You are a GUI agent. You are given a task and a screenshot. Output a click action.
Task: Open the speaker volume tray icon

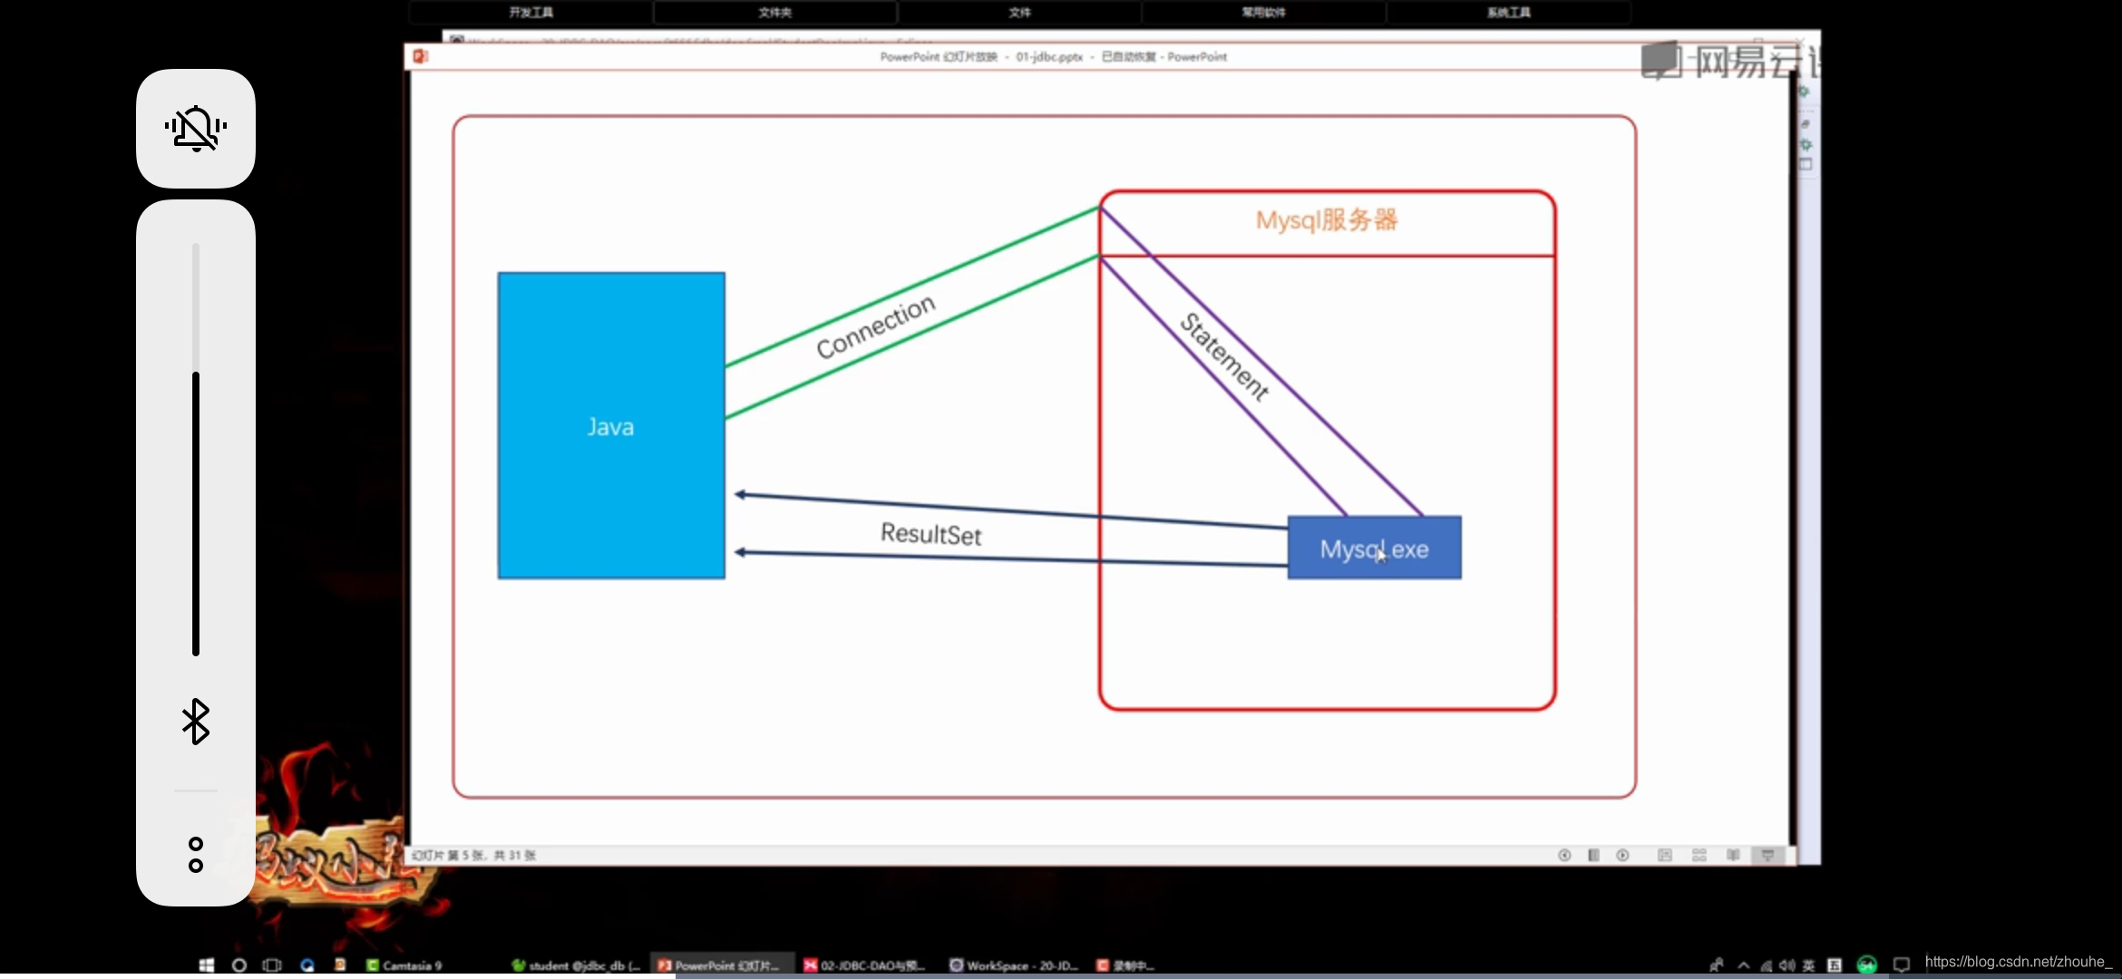tap(1787, 965)
